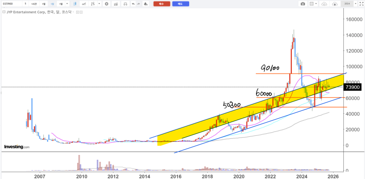
Task: Expand the time interval dropdown arrow
Action: 67,4
